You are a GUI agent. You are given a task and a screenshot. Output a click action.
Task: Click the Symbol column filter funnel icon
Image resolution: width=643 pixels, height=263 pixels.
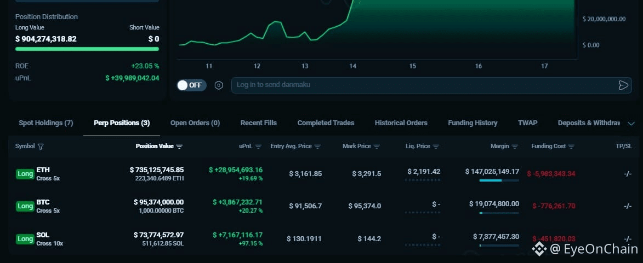[41, 147]
